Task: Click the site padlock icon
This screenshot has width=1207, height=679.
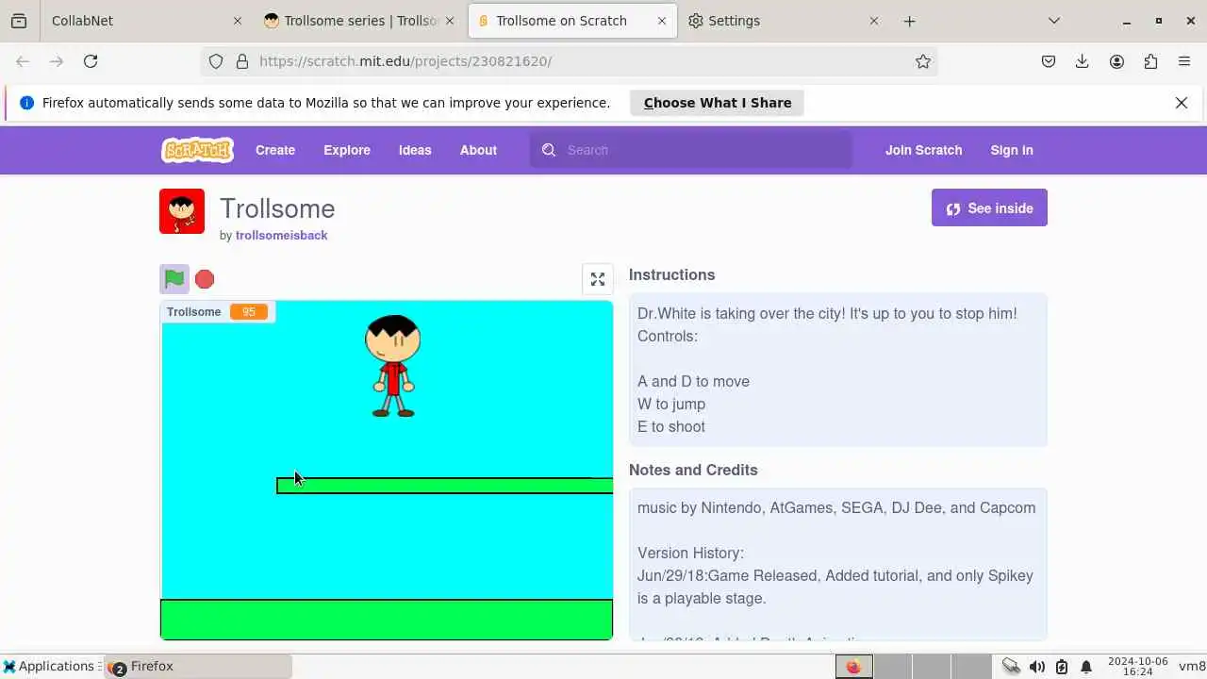Action: tap(242, 61)
